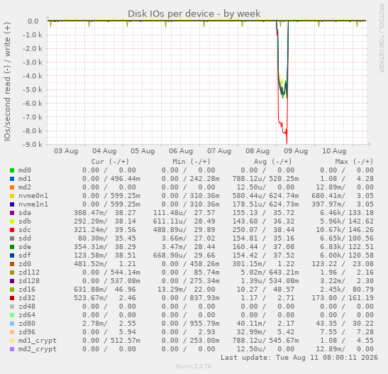Click the zd96 device label

point(27,332)
